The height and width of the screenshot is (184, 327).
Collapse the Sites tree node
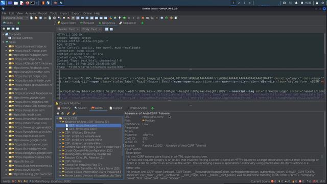(3, 42)
